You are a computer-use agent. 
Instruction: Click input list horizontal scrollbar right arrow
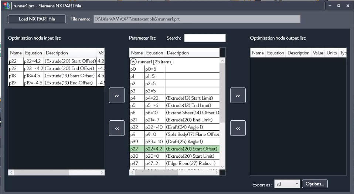[102, 172]
